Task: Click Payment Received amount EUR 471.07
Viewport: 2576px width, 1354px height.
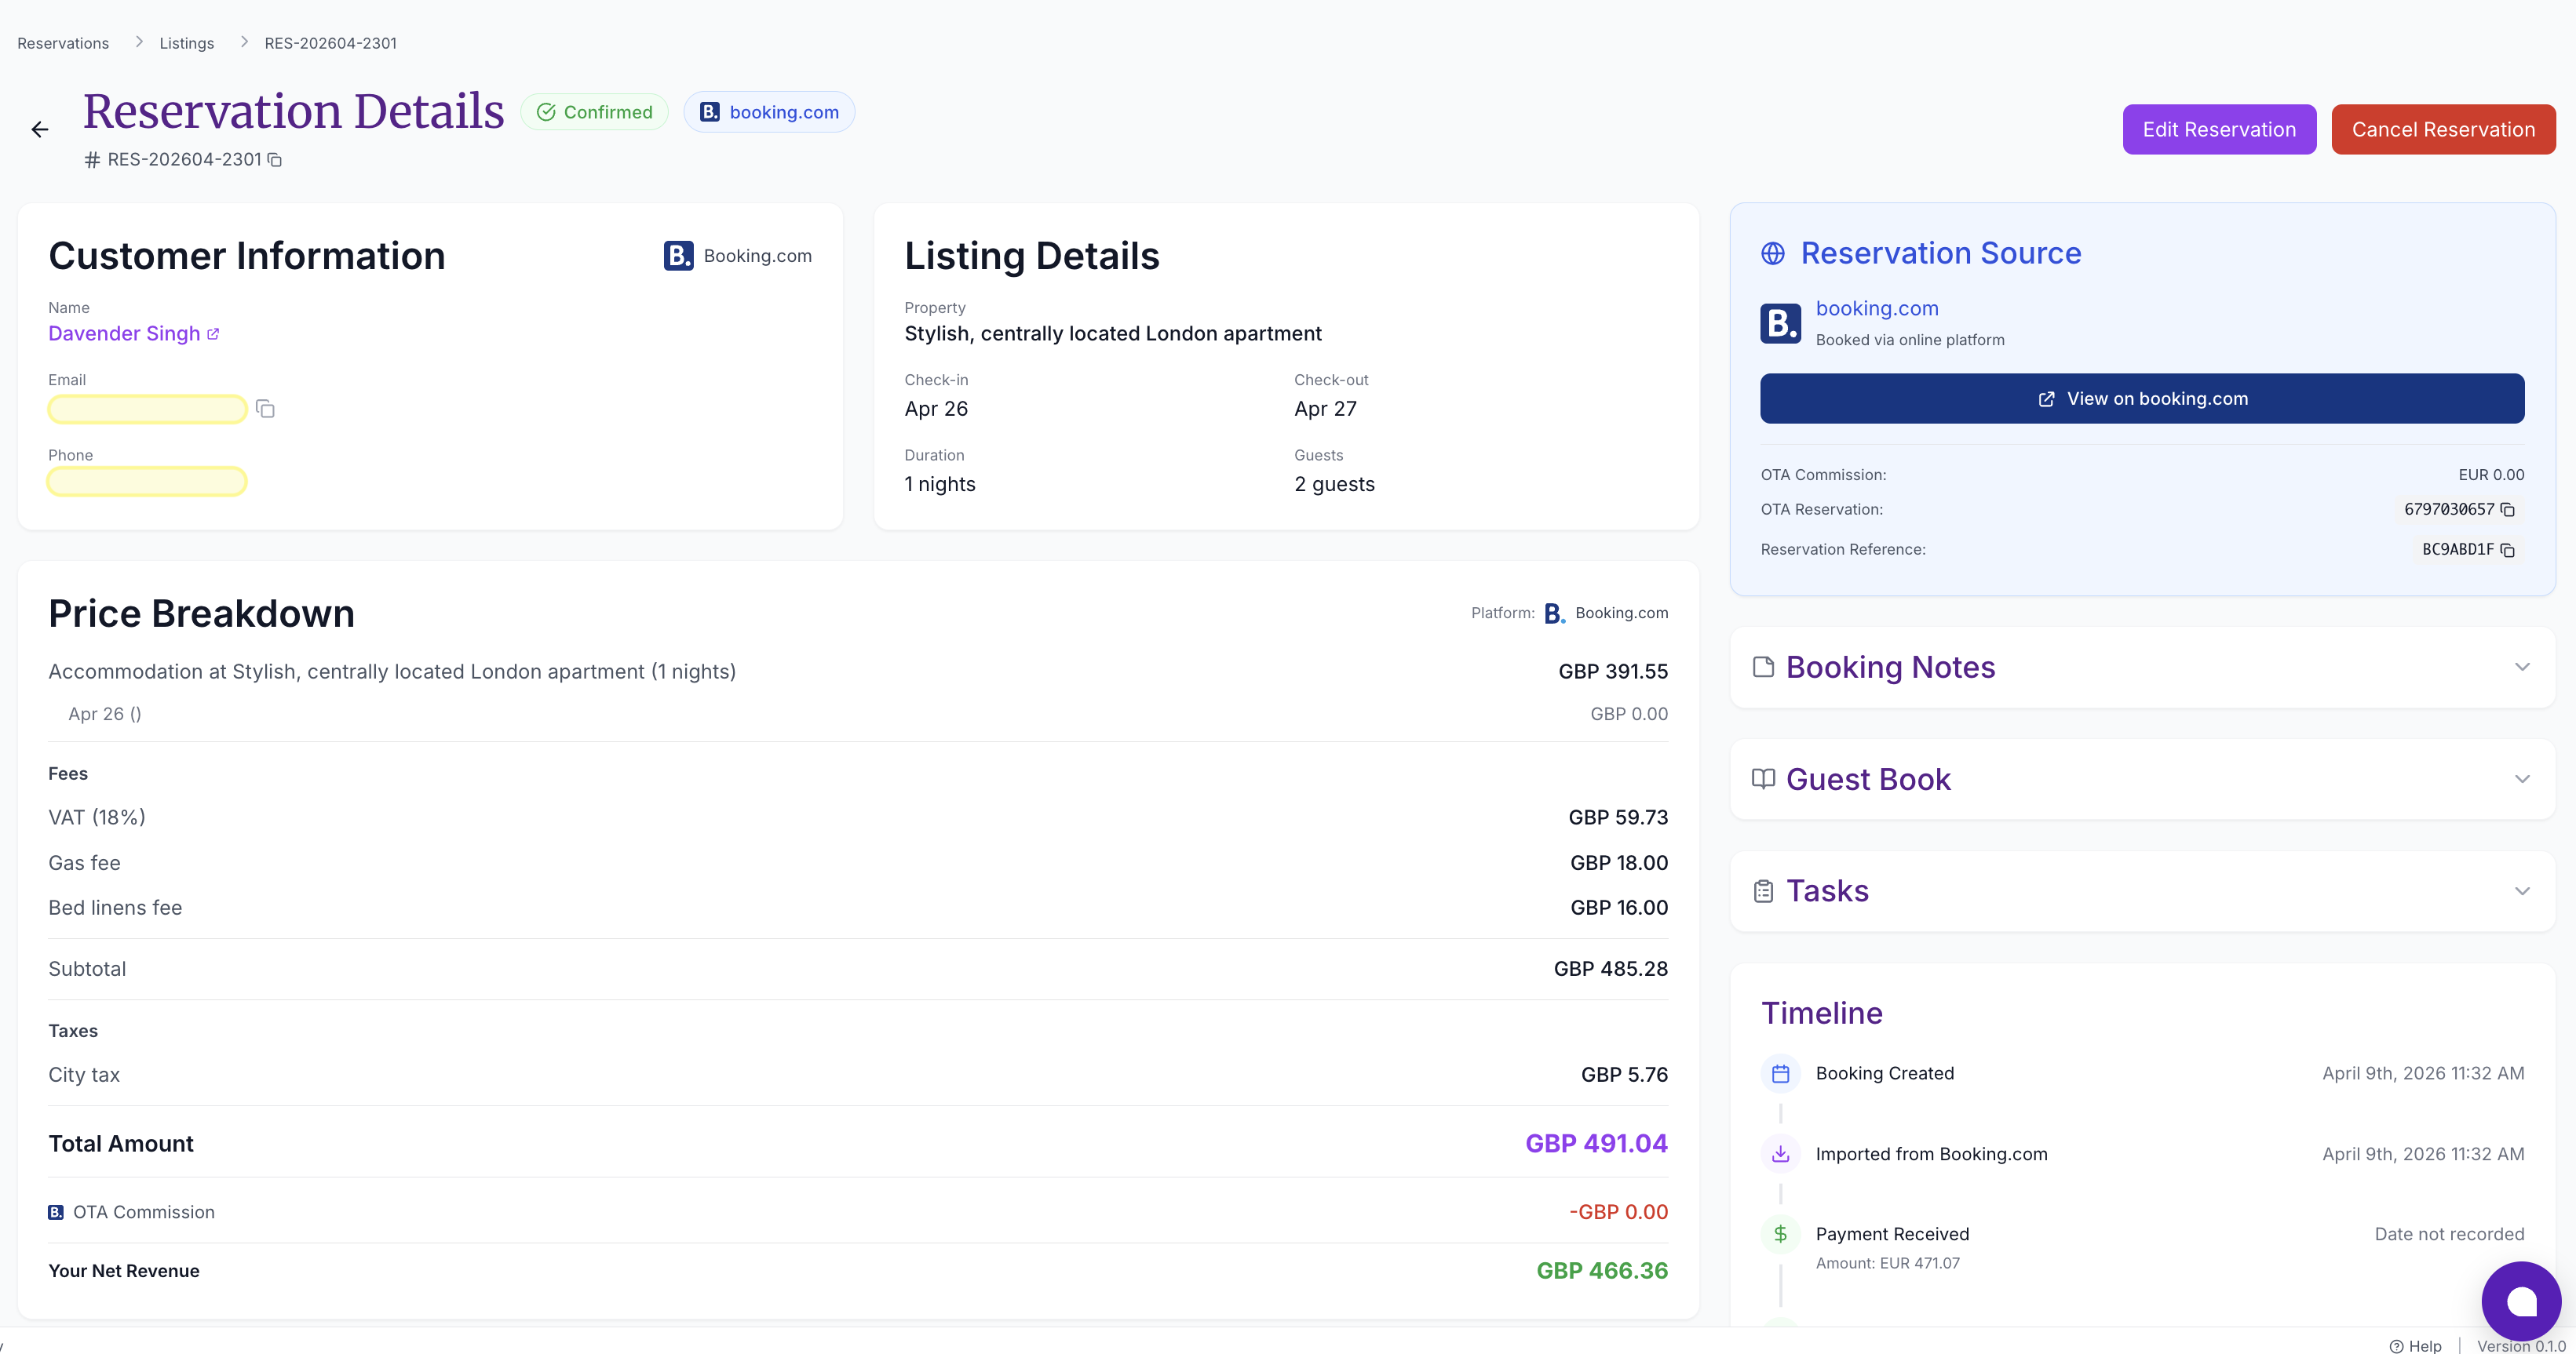Action: (1887, 1263)
